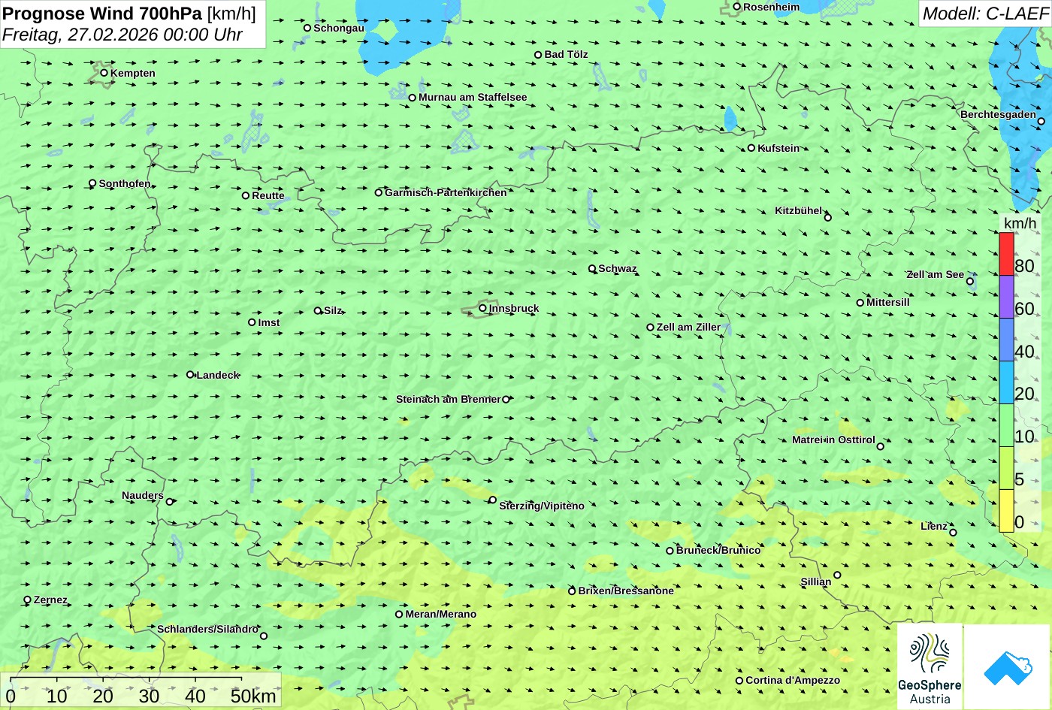Click the blue cloud arrow logo
The height and width of the screenshot is (710, 1052).
tap(1008, 667)
